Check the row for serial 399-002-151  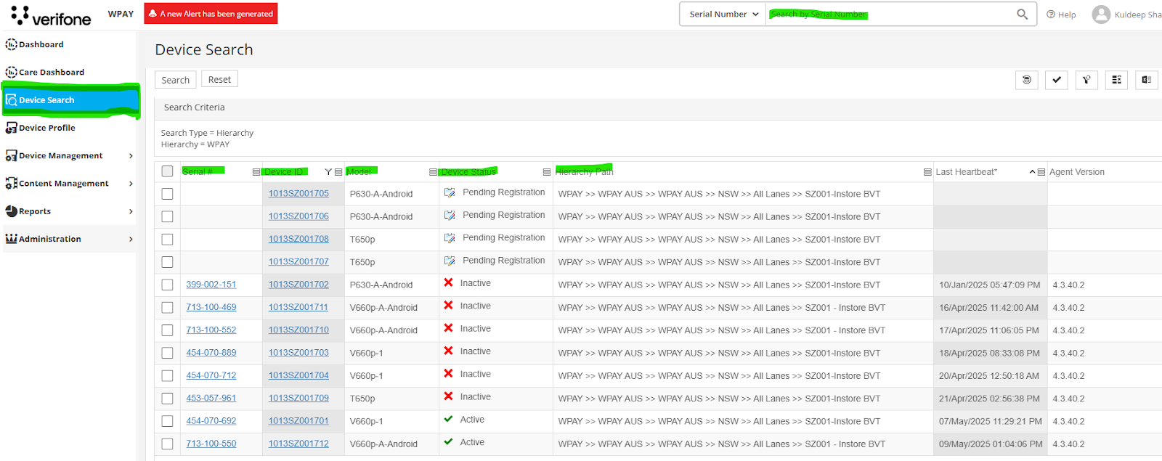coord(167,285)
